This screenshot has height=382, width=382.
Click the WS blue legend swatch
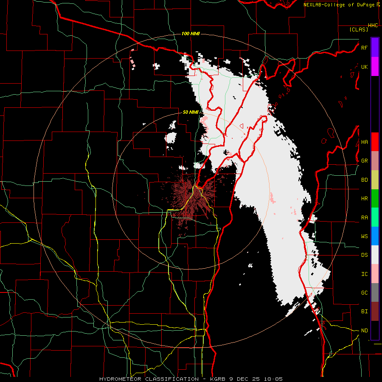375,236
